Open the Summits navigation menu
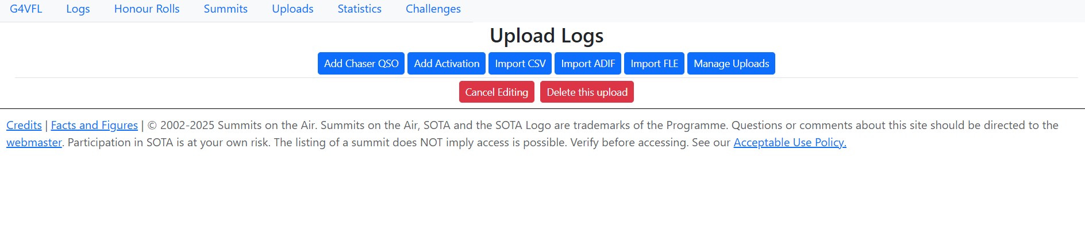1085x234 pixels. point(225,9)
